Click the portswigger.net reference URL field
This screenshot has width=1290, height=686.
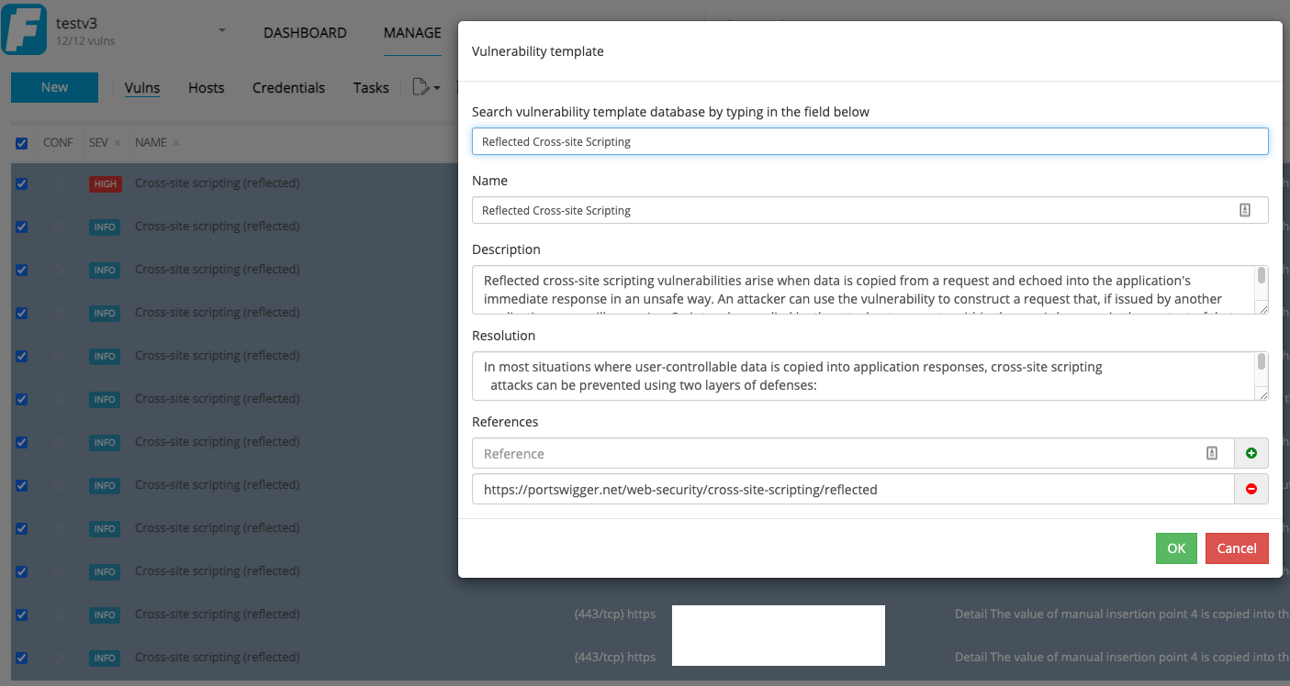click(x=853, y=489)
